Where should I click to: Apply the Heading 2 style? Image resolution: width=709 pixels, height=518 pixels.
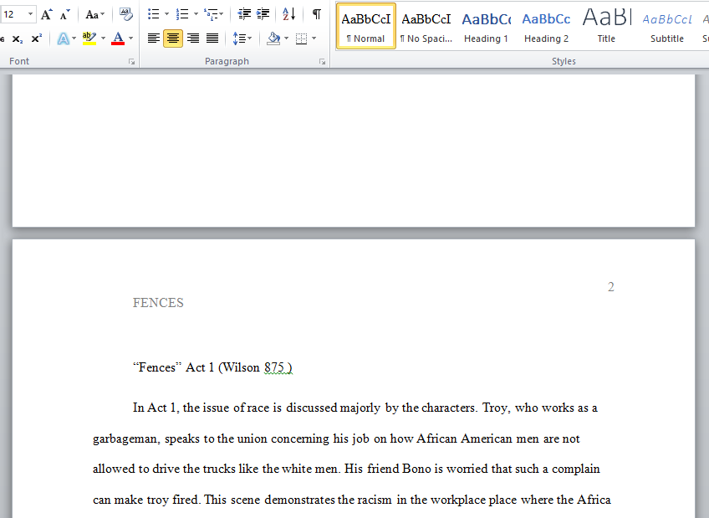coord(546,26)
